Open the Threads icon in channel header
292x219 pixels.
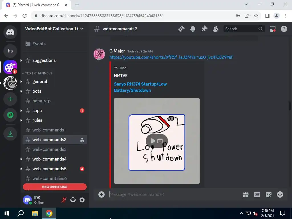pyautogui.click(x=181, y=29)
